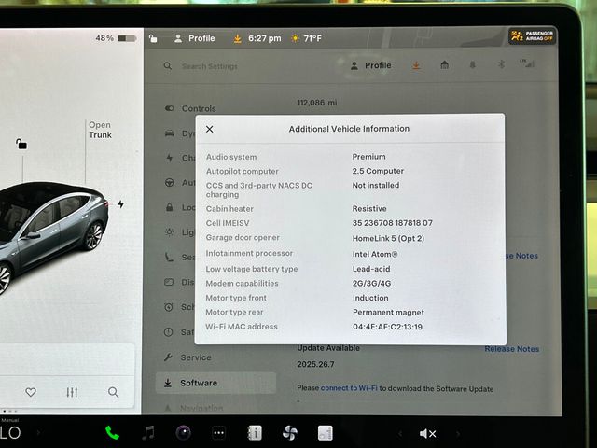Select the 'Lead-acid' battery value
Viewport: 597px width, 448px height.
tap(371, 269)
